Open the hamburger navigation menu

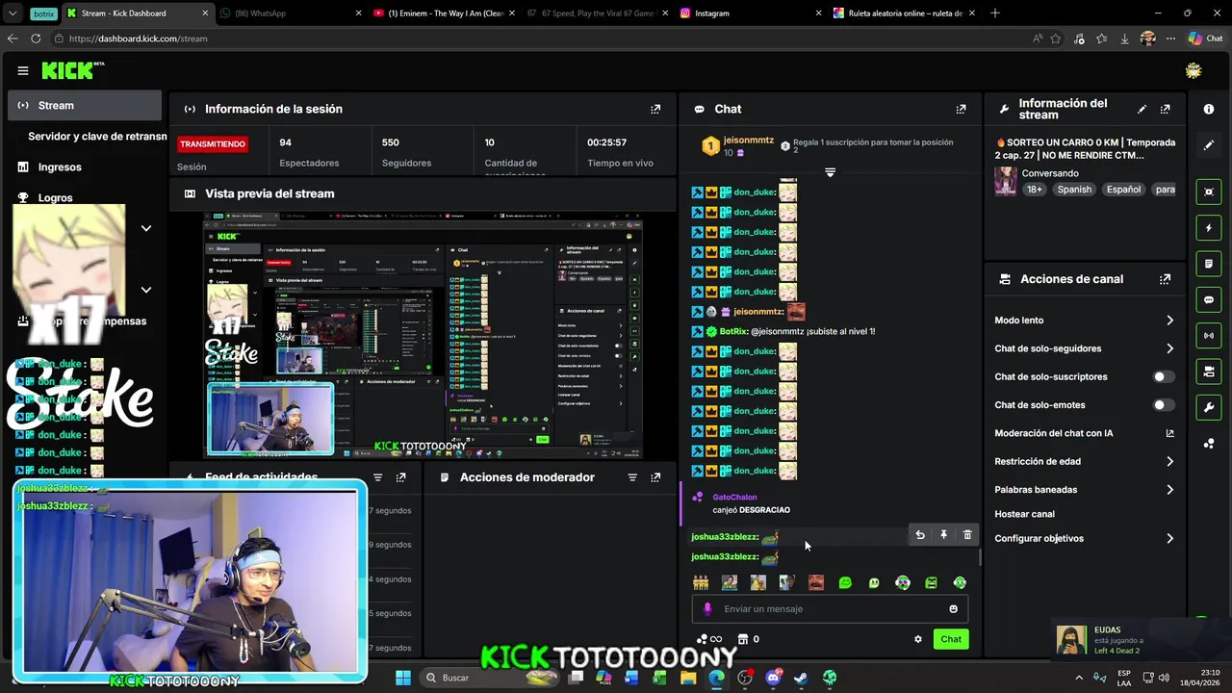(x=23, y=70)
